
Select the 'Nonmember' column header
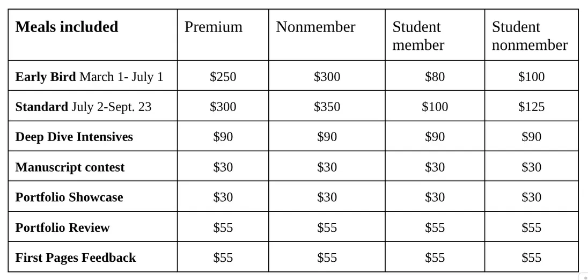pos(315,27)
